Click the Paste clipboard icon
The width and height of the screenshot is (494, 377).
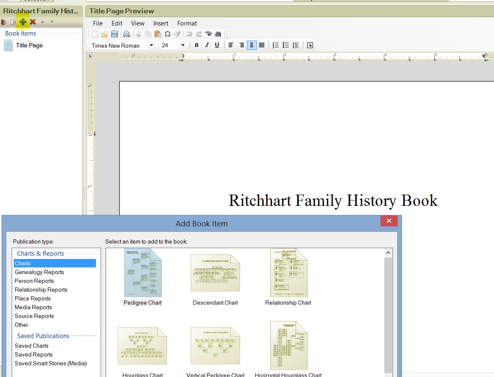click(x=158, y=34)
